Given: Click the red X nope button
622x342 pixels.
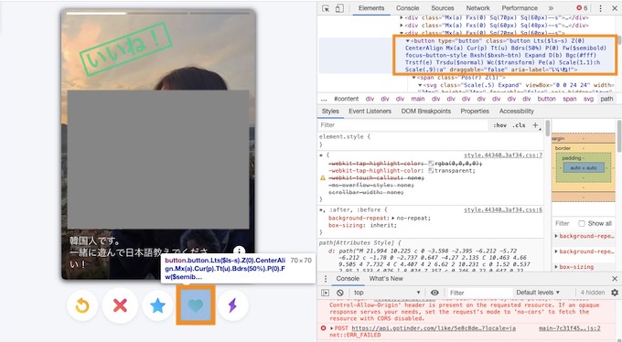Looking at the screenshot, I should [120, 305].
